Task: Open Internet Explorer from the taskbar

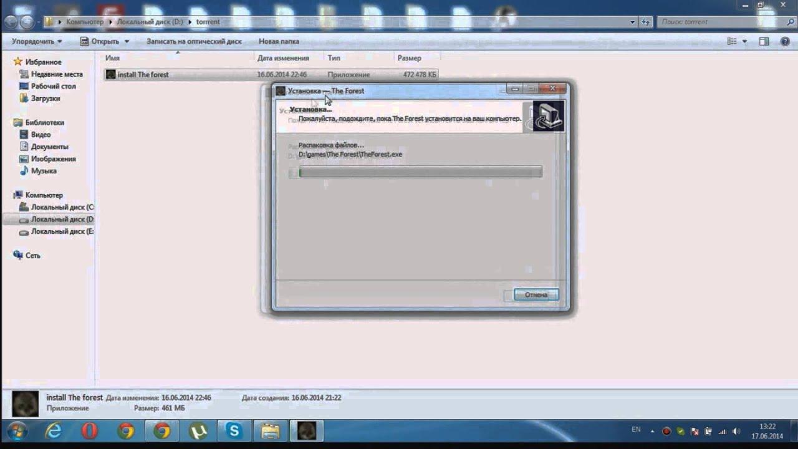Action: coord(54,430)
